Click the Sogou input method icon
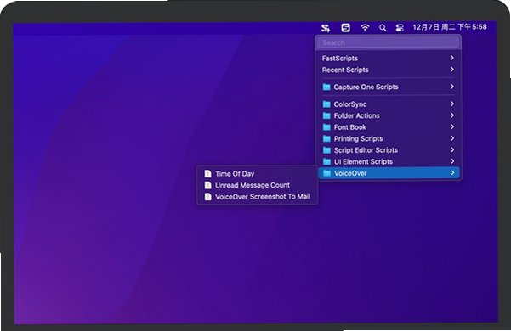 [x=345, y=28]
